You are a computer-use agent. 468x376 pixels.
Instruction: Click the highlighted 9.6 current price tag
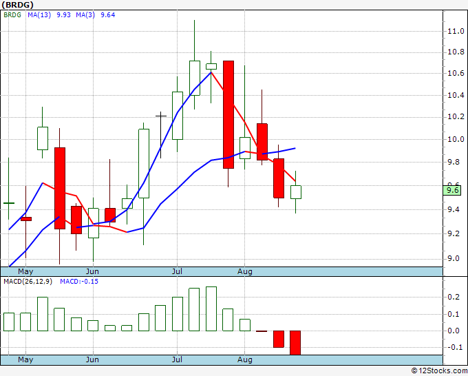coord(452,190)
